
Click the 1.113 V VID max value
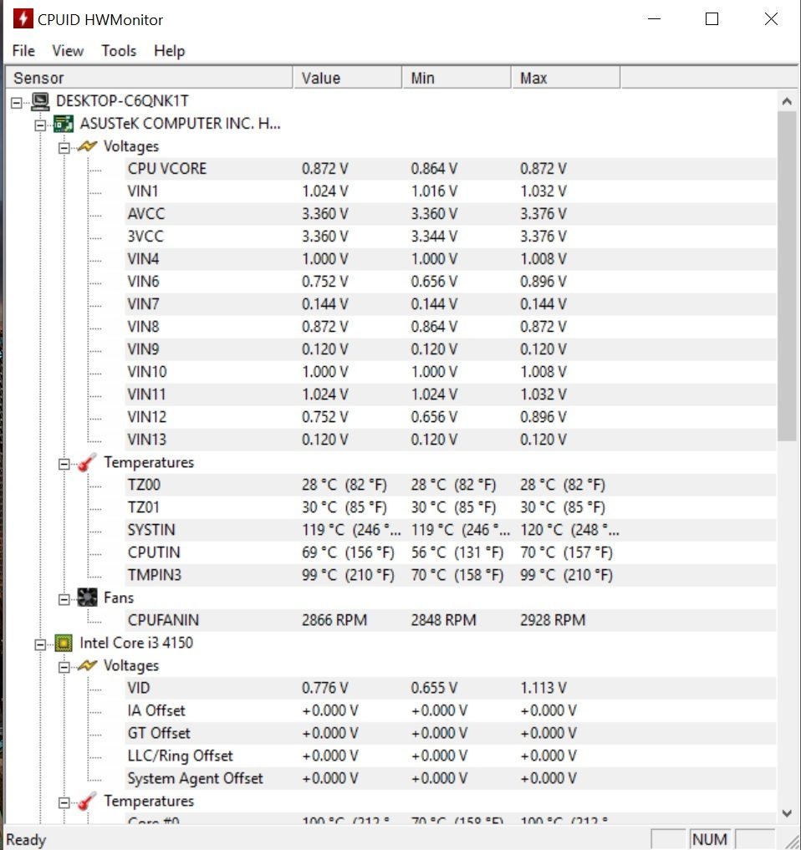[x=543, y=688]
